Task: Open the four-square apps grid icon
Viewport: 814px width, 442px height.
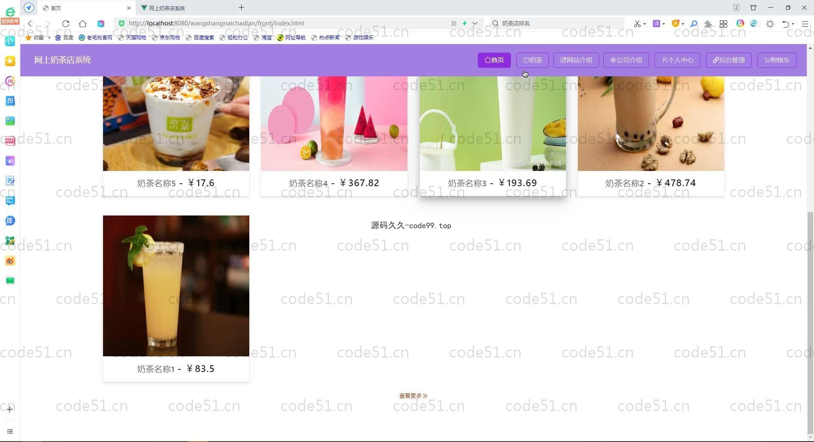Action: click(x=724, y=24)
